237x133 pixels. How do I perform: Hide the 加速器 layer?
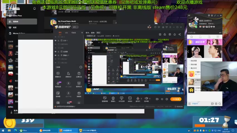(55, 51)
